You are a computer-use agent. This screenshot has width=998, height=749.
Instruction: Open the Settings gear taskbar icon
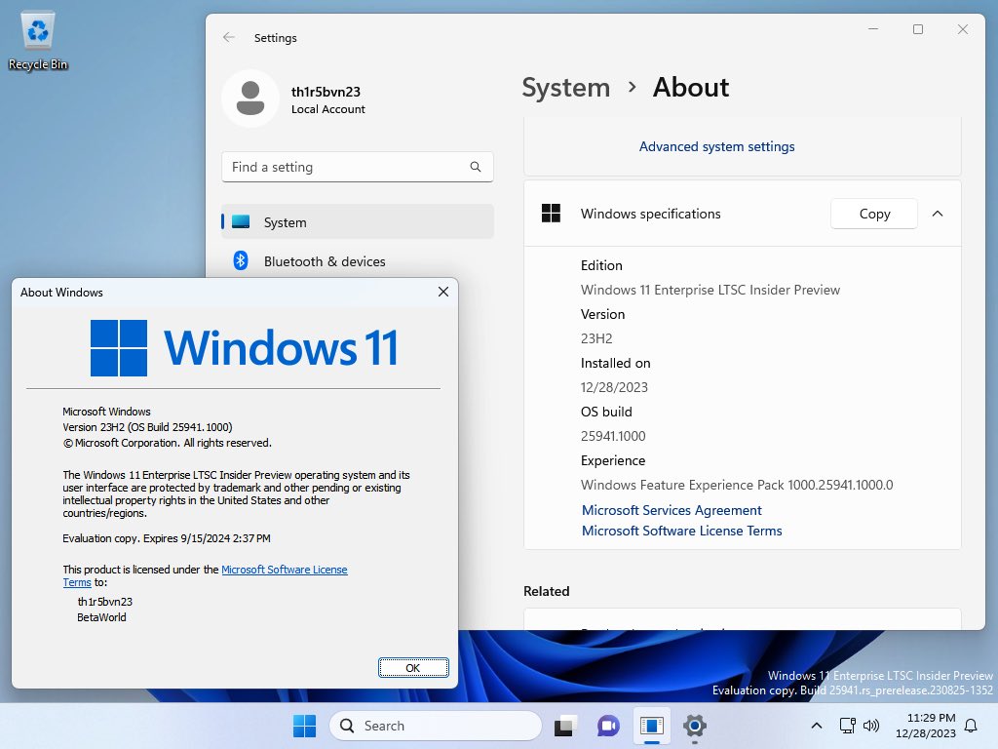coord(694,726)
